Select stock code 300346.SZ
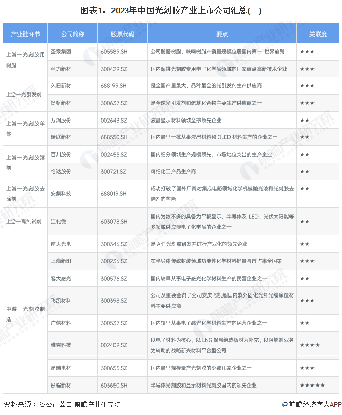 click(x=113, y=244)
